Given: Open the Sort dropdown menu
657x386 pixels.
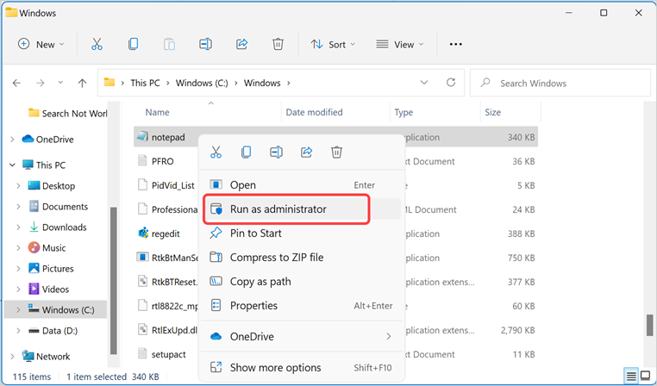Looking at the screenshot, I should tap(328, 44).
